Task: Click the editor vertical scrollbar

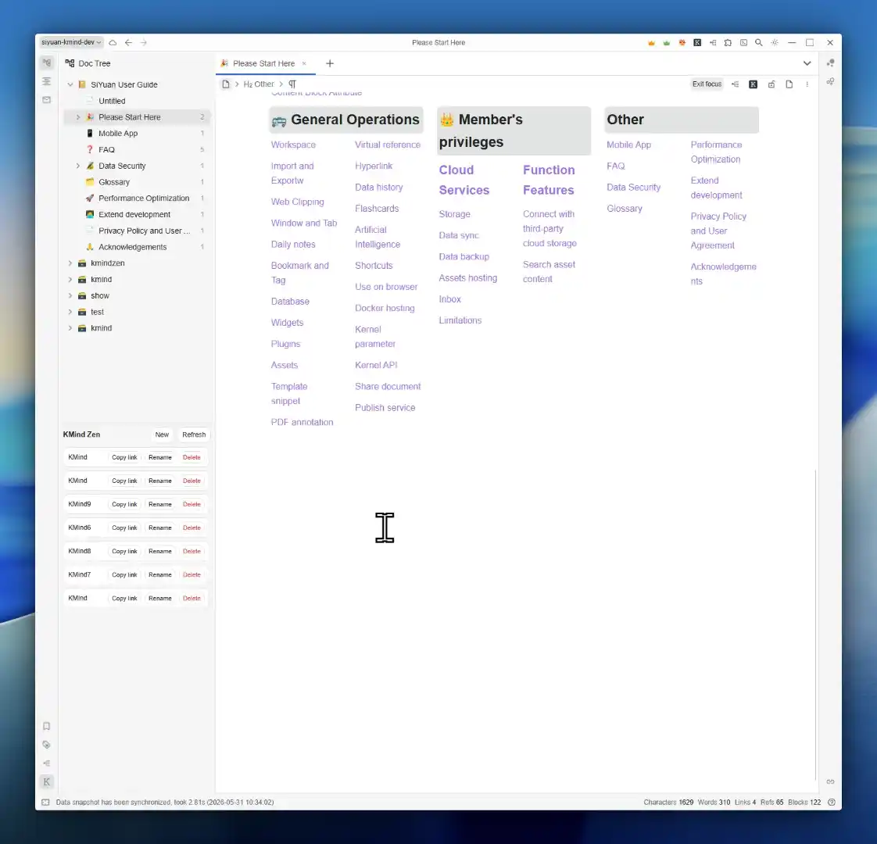Action: click(815, 624)
